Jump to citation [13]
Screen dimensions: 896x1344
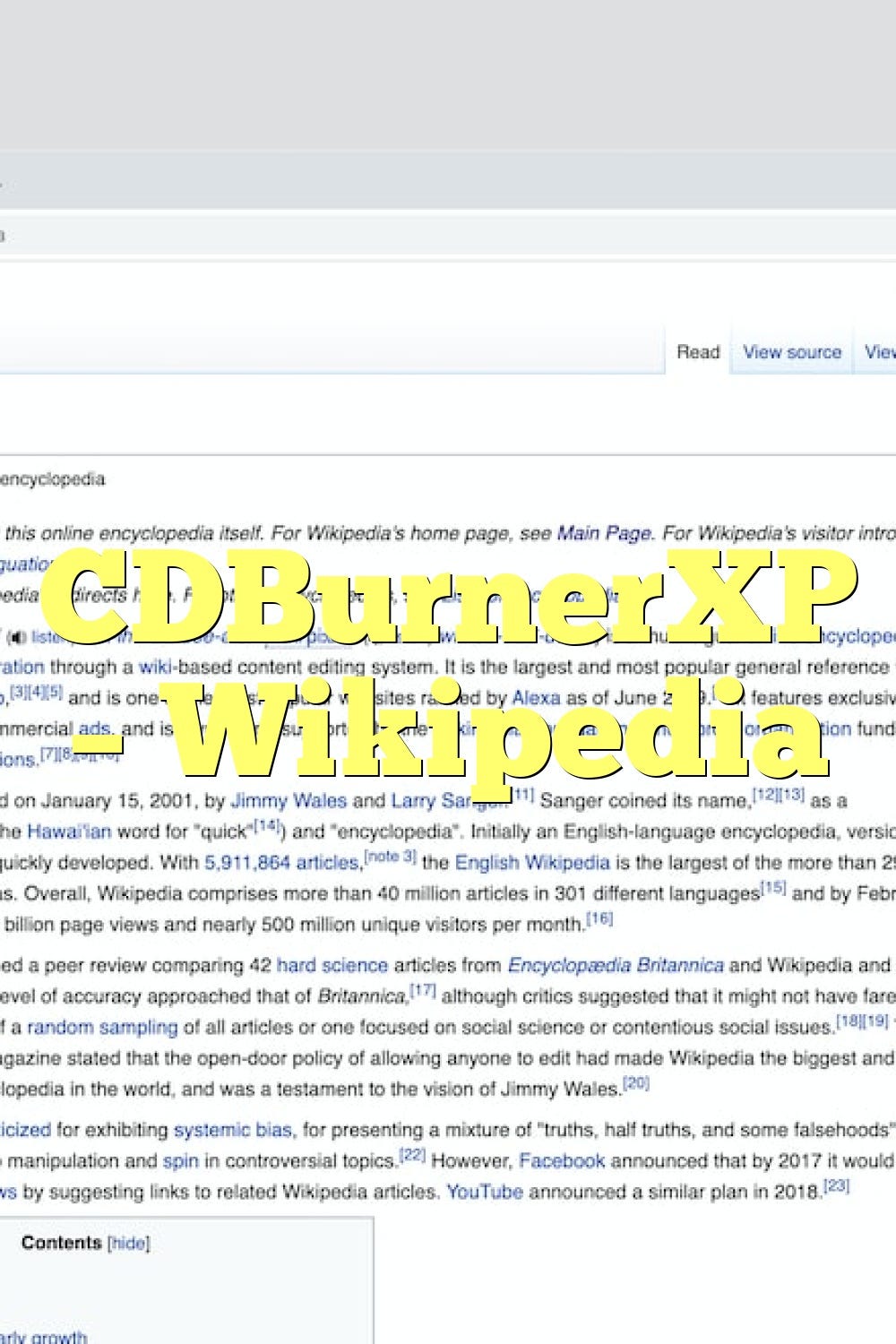tap(792, 794)
